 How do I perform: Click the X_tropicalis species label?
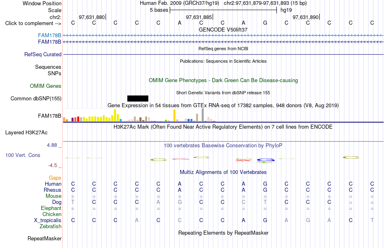point(48,220)
